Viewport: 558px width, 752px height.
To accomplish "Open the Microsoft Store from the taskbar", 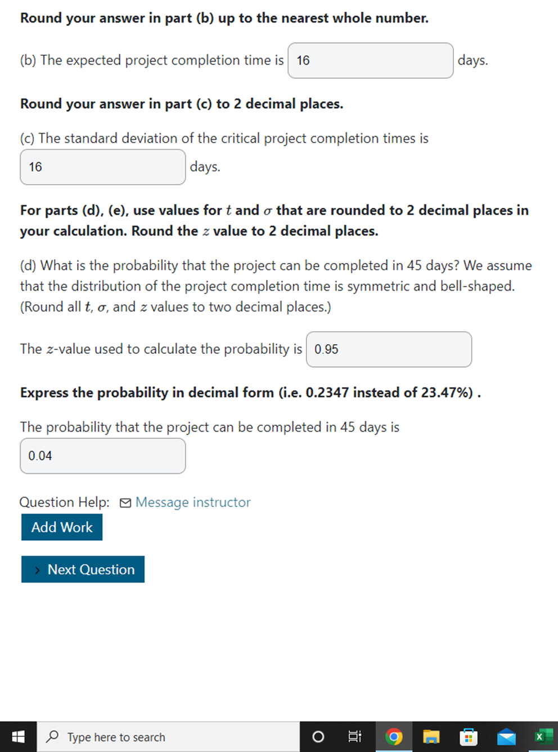I will (x=469, y=736).
